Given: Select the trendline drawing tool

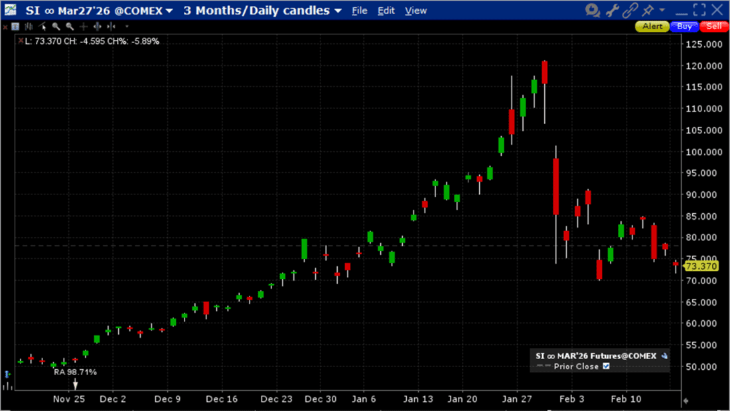Looking at the screenshot, I should point(41,26).
